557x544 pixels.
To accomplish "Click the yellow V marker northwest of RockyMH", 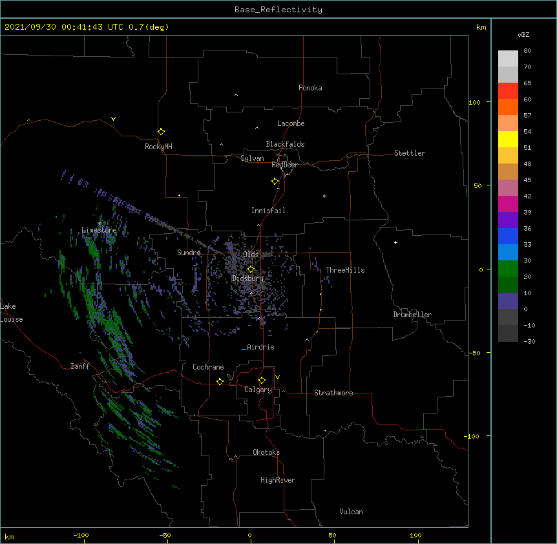I will (113, 119).
